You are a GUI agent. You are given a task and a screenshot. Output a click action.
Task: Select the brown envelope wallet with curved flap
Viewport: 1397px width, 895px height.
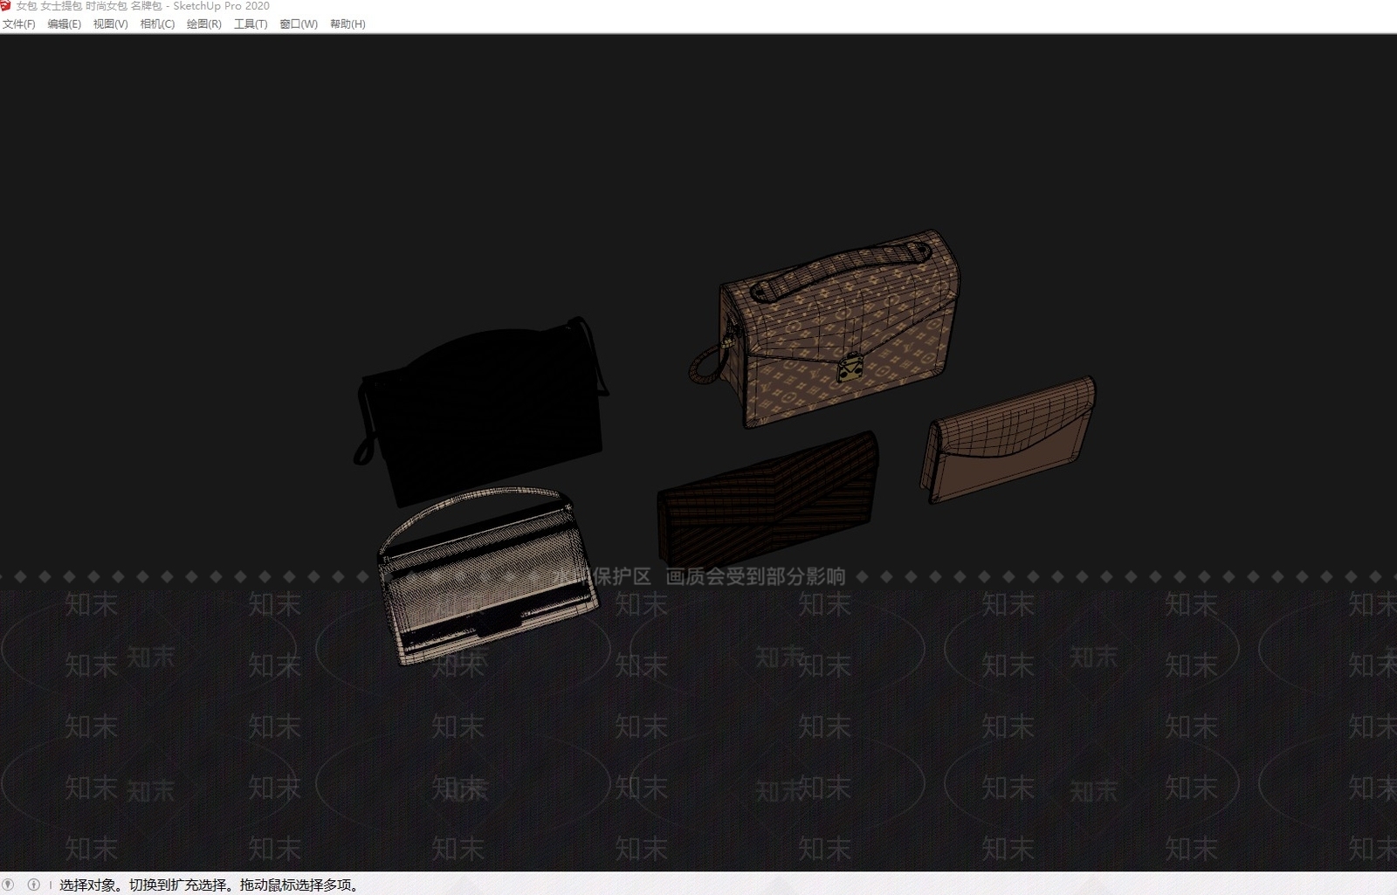(1008, 441)
